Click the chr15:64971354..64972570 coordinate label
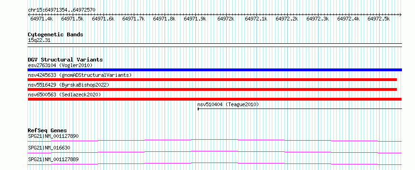 tap(62, 10)
